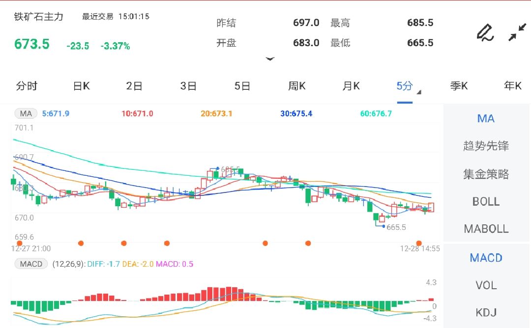Viewport: 531px width, 328px height.
Task: Select the 集金策略 indicator
Action: (486, 174)
